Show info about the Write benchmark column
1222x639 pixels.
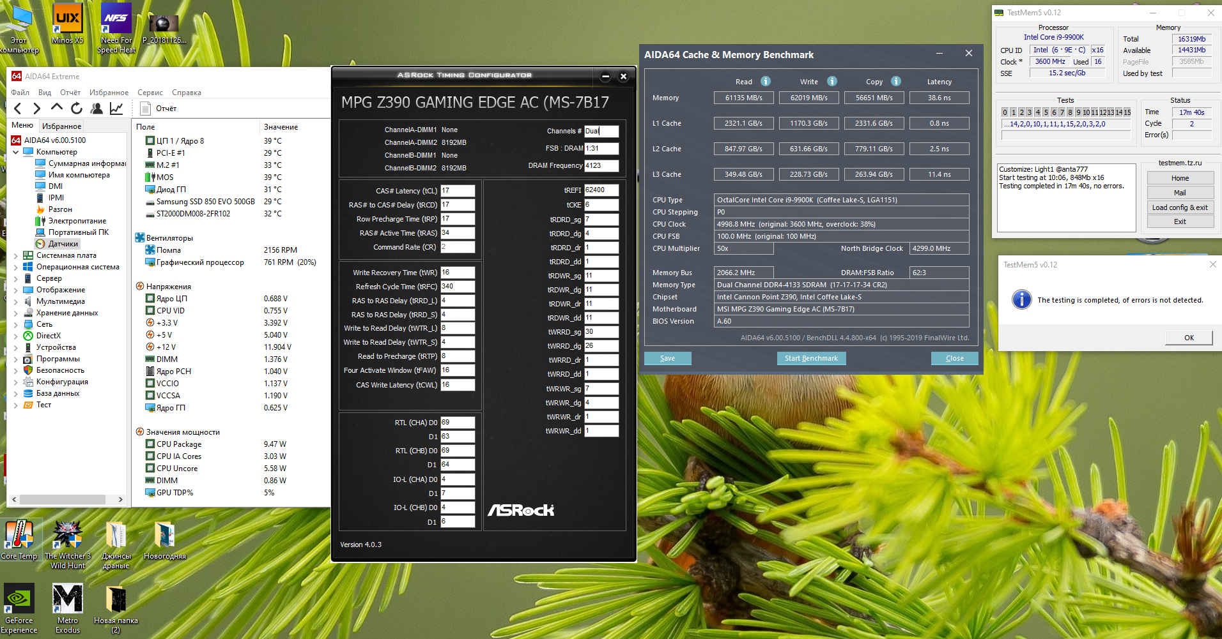pos(832,81)
